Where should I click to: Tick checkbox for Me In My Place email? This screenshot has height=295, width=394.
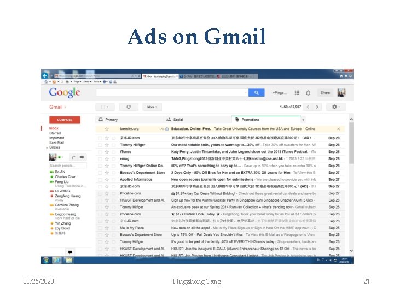coord(100,228)
